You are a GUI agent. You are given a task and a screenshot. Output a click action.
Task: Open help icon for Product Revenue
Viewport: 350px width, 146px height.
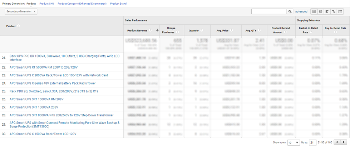[x=150, y=31]
